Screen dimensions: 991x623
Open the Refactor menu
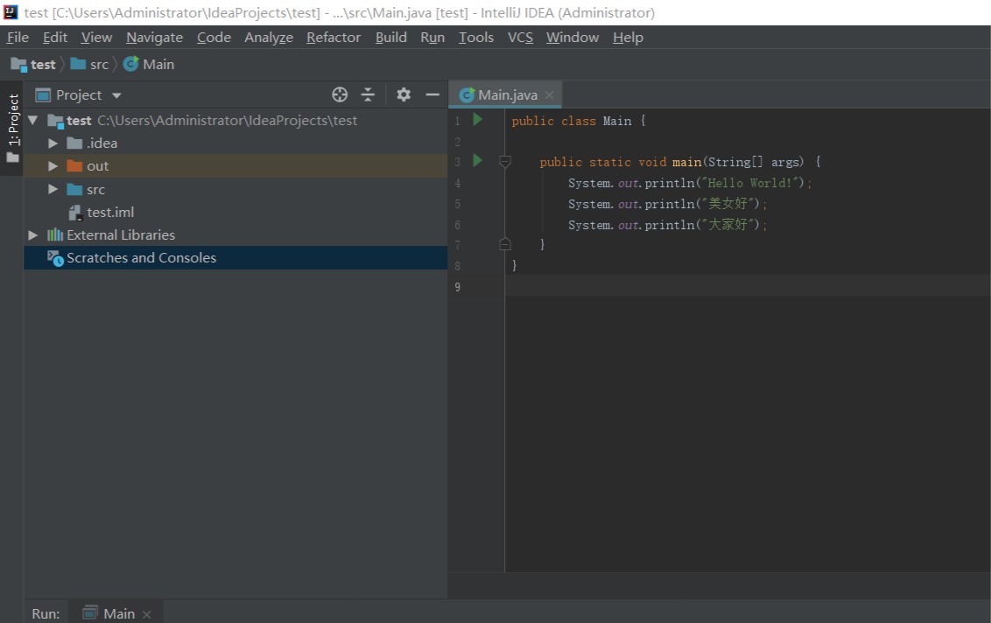click(x=333, y=37)
